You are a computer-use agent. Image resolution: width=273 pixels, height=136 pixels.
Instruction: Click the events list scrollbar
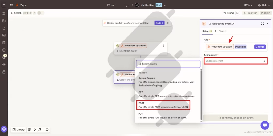(x=201, y=95)
